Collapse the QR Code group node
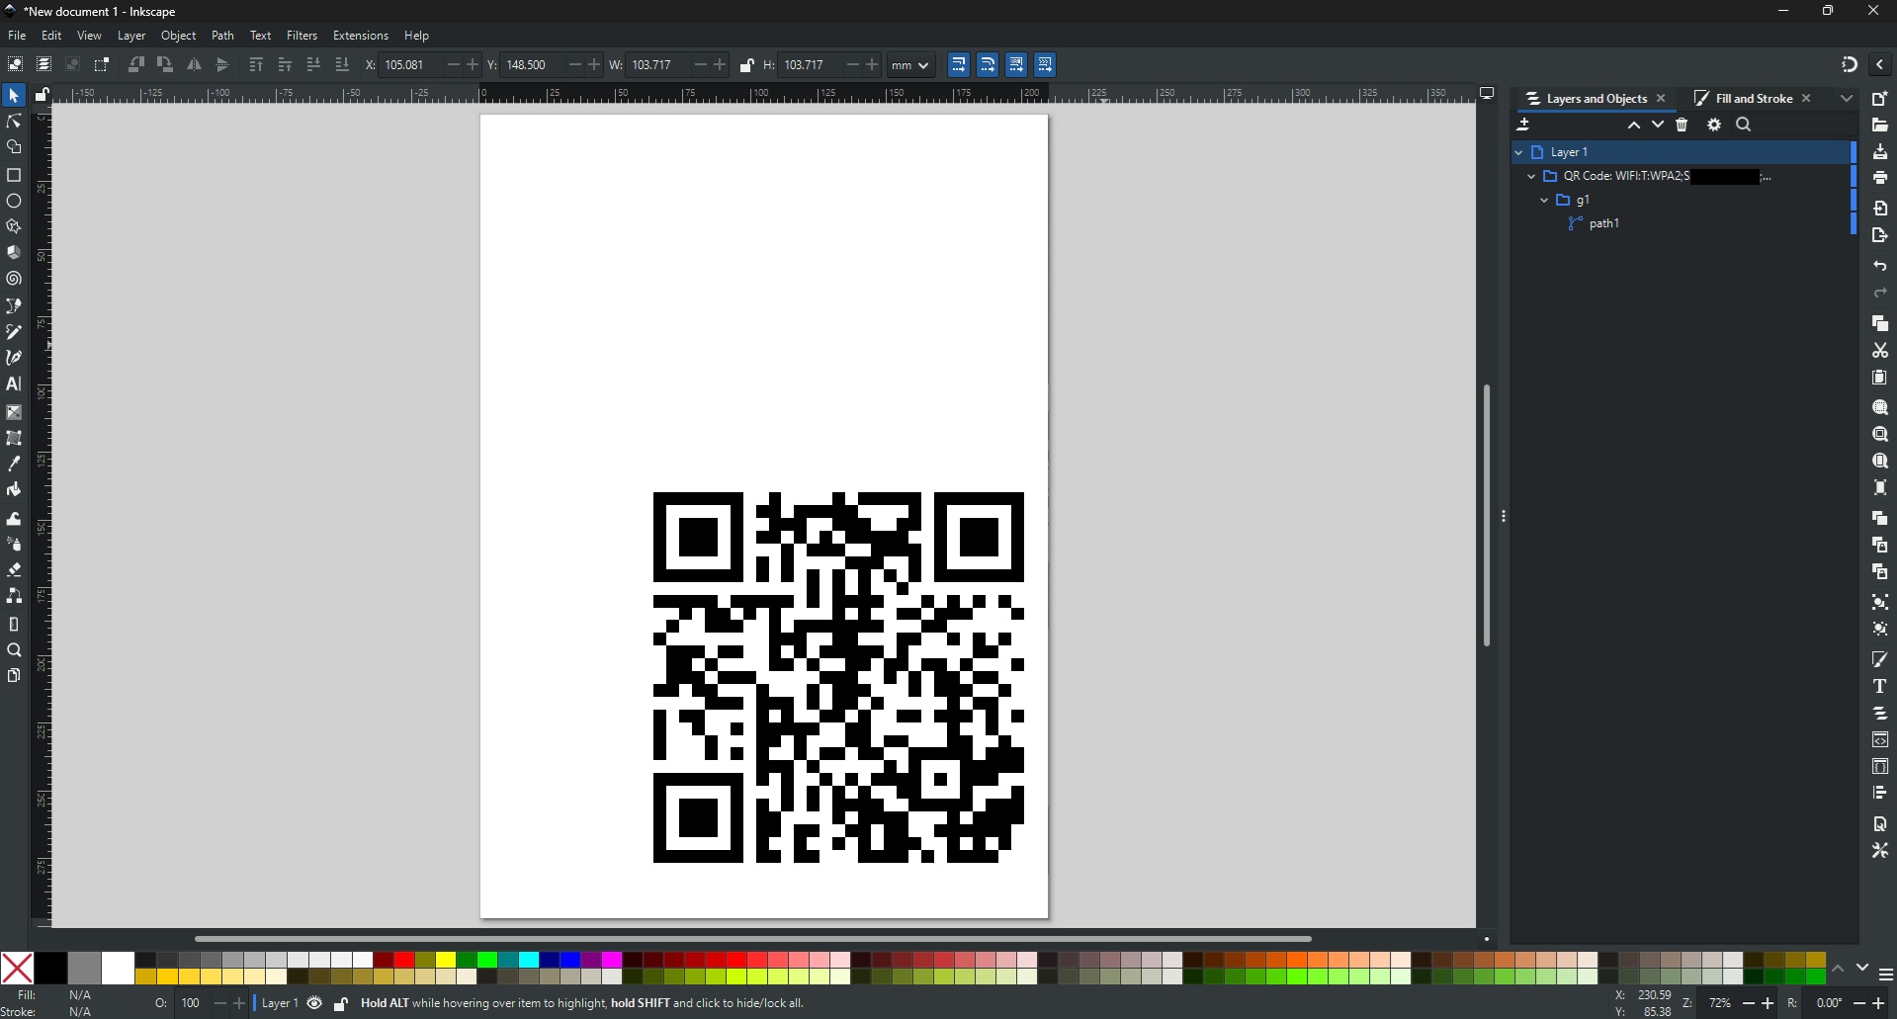This screenshot has height=1019, width=1897. tap(1531, 177)
